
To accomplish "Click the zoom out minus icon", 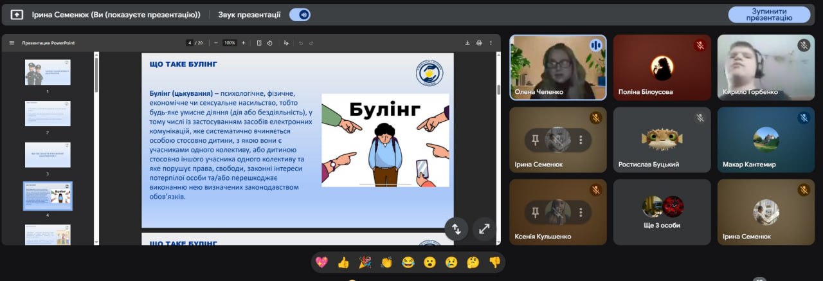I will 216,43.
